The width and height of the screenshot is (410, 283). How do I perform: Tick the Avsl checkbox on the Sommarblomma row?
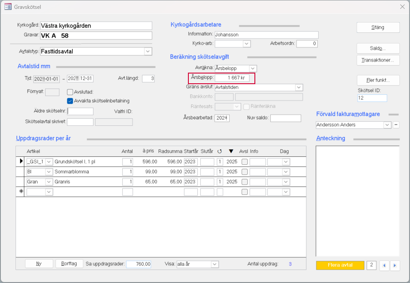click(x=244, y=172)
